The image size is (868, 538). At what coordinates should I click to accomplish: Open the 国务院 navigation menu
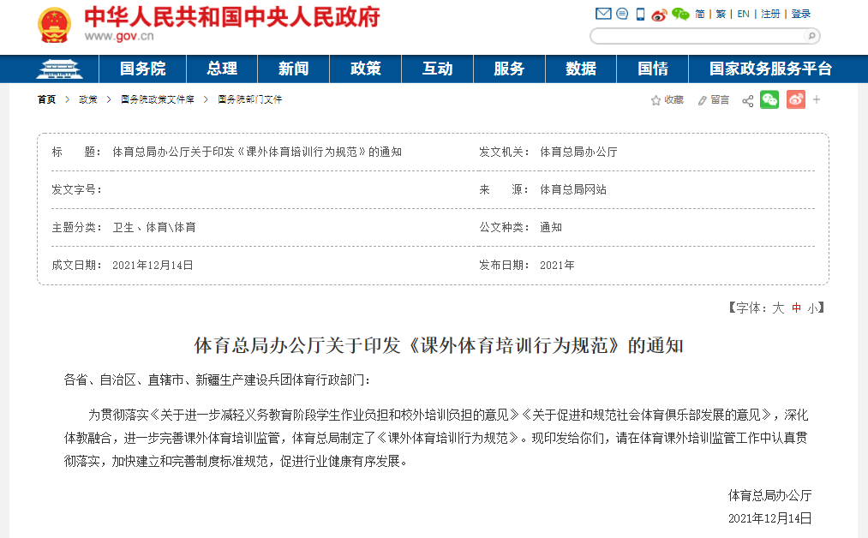(142, 69)
